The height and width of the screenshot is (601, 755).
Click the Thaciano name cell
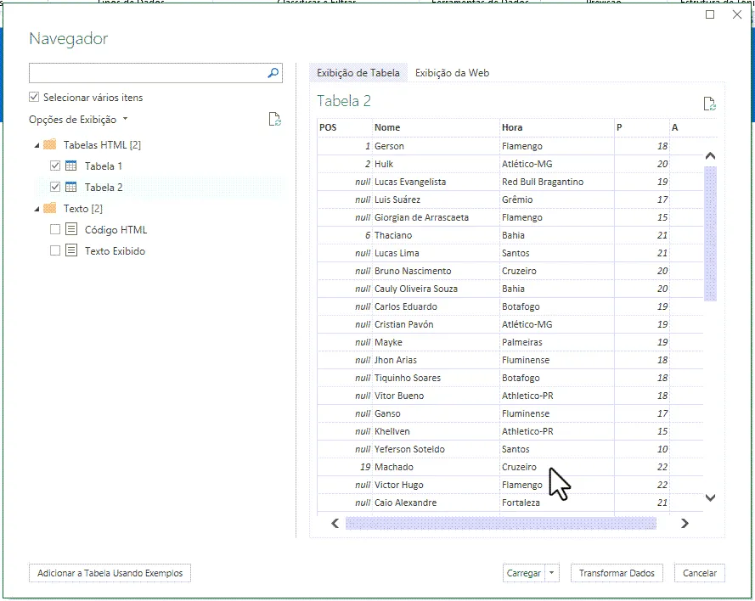(x=437, y=235)
